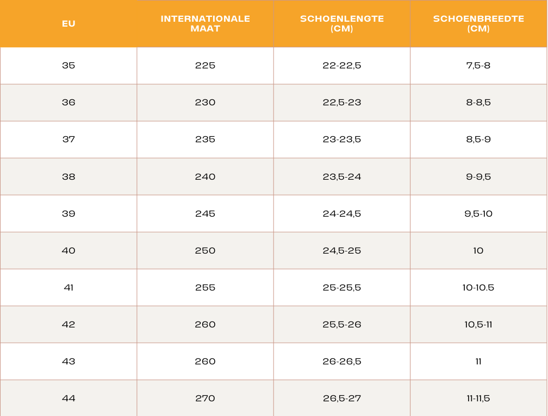Select EU size 35 cell

(x=68, y=66)
